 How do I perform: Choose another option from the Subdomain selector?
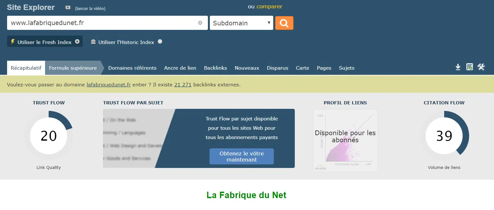241,23
